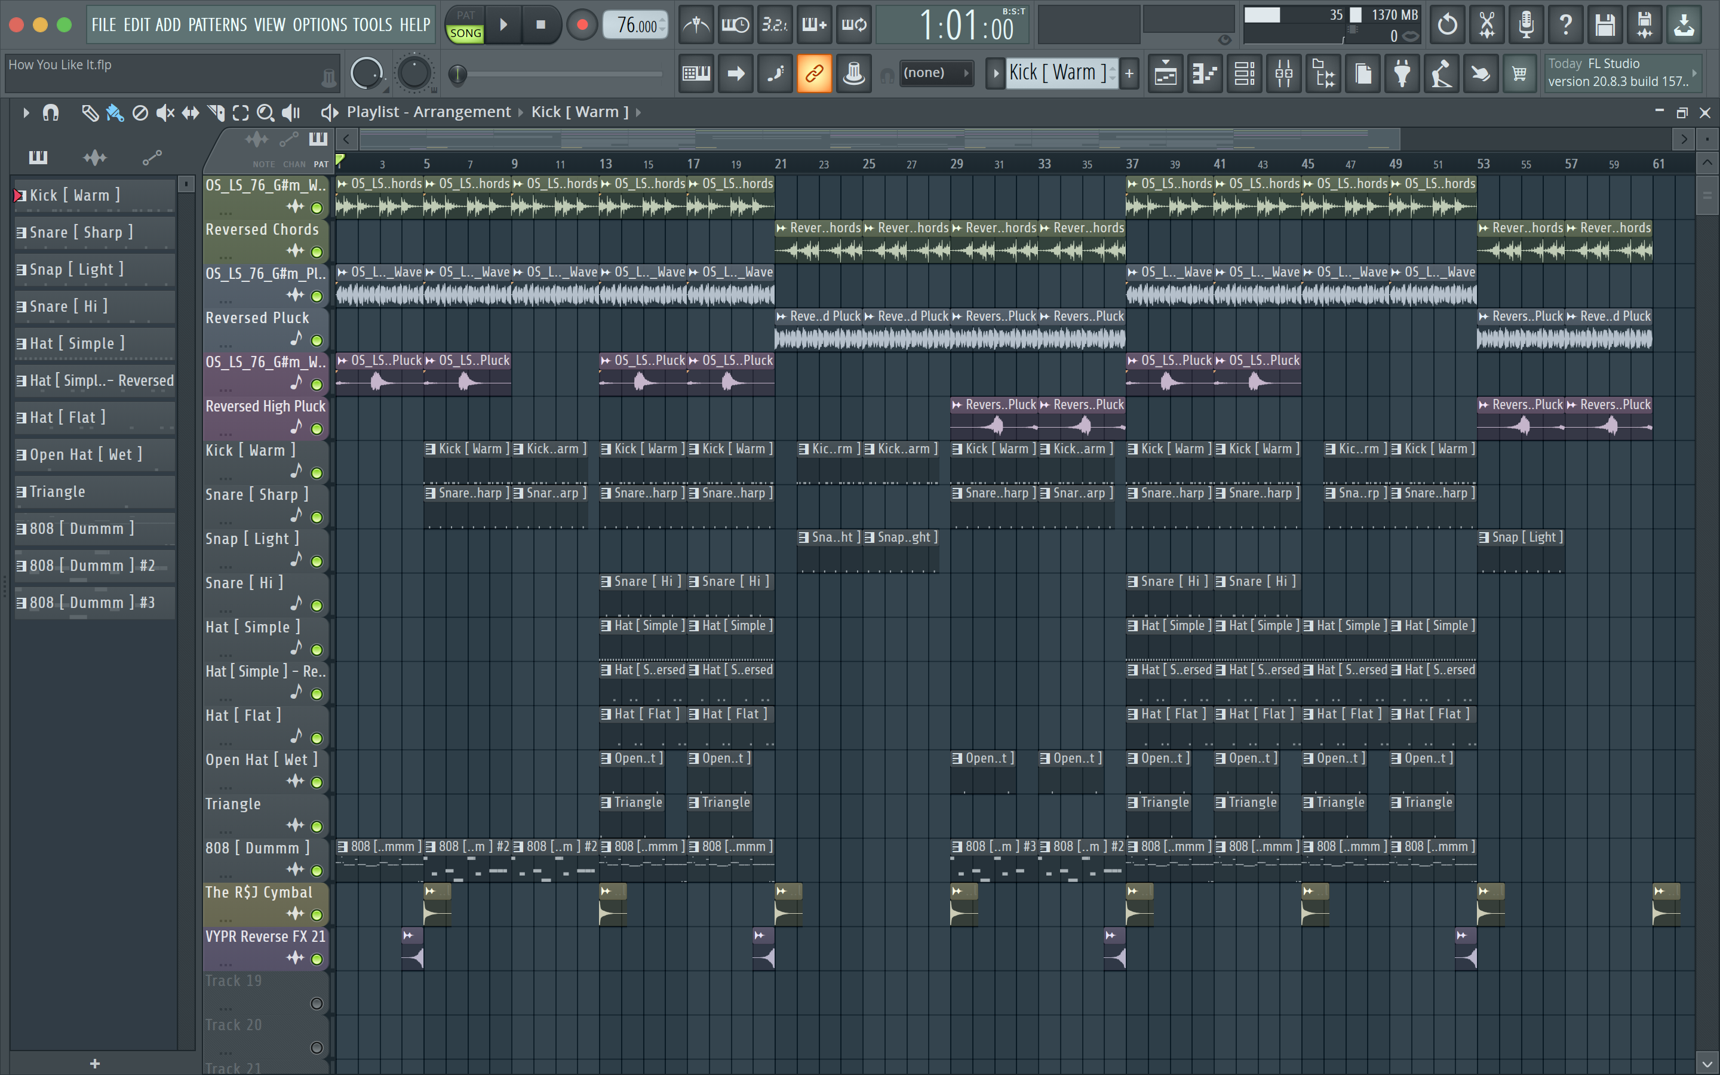Enable overdub blend recording
Image resolution: width=1720 pixels, height=1075 pixels.
[x=814, y=25]
